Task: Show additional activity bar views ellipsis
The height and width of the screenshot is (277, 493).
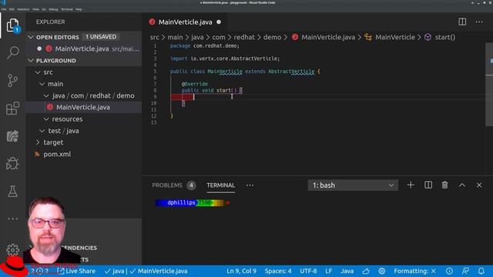Action: [x=12, y=219]
